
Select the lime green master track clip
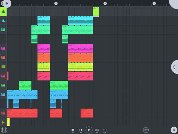[96, 12]
